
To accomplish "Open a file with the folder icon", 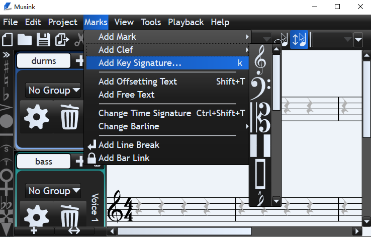I will click(x=25, y=39).
